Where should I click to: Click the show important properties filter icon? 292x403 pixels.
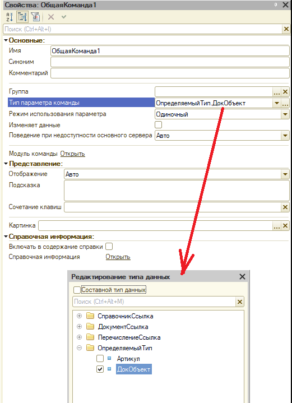[x=35, y=17]
